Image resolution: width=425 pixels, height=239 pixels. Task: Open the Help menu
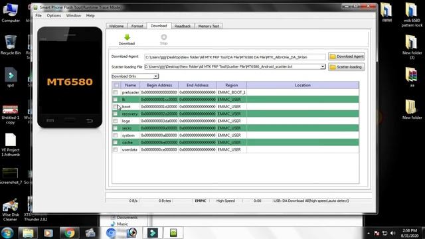90,15
